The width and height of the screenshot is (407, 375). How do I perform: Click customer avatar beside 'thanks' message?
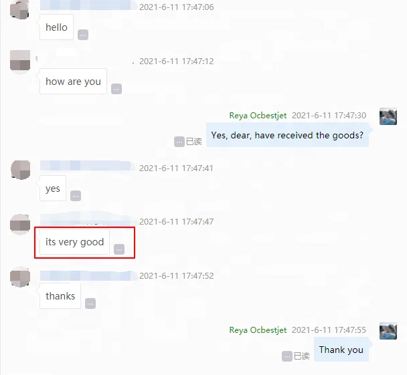pyautogui.click(x=20, y=277)
